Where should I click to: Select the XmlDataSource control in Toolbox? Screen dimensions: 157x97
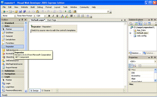(13, 60)
